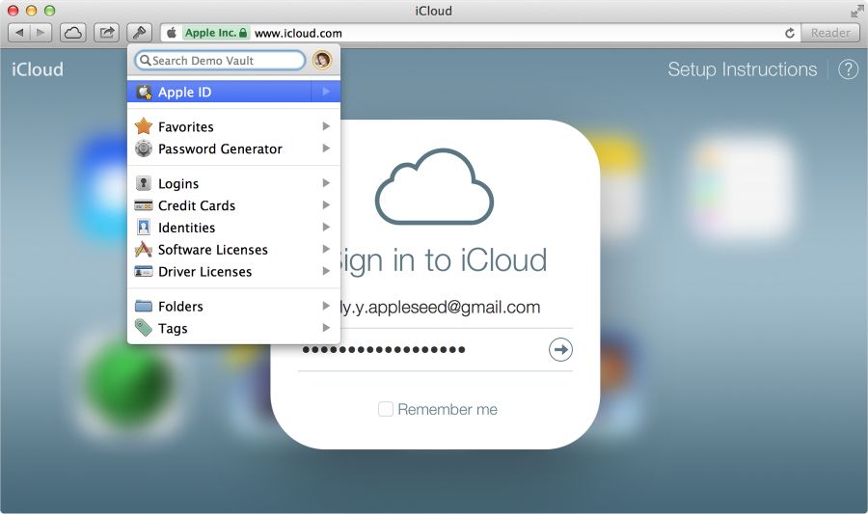Click the Reader button

tap(830, 33)
